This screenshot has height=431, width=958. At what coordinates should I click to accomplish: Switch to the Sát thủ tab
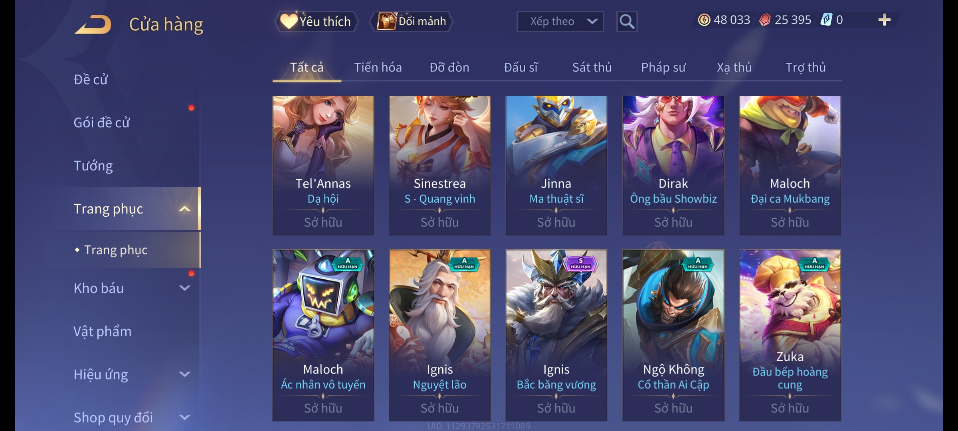point(592,67)
